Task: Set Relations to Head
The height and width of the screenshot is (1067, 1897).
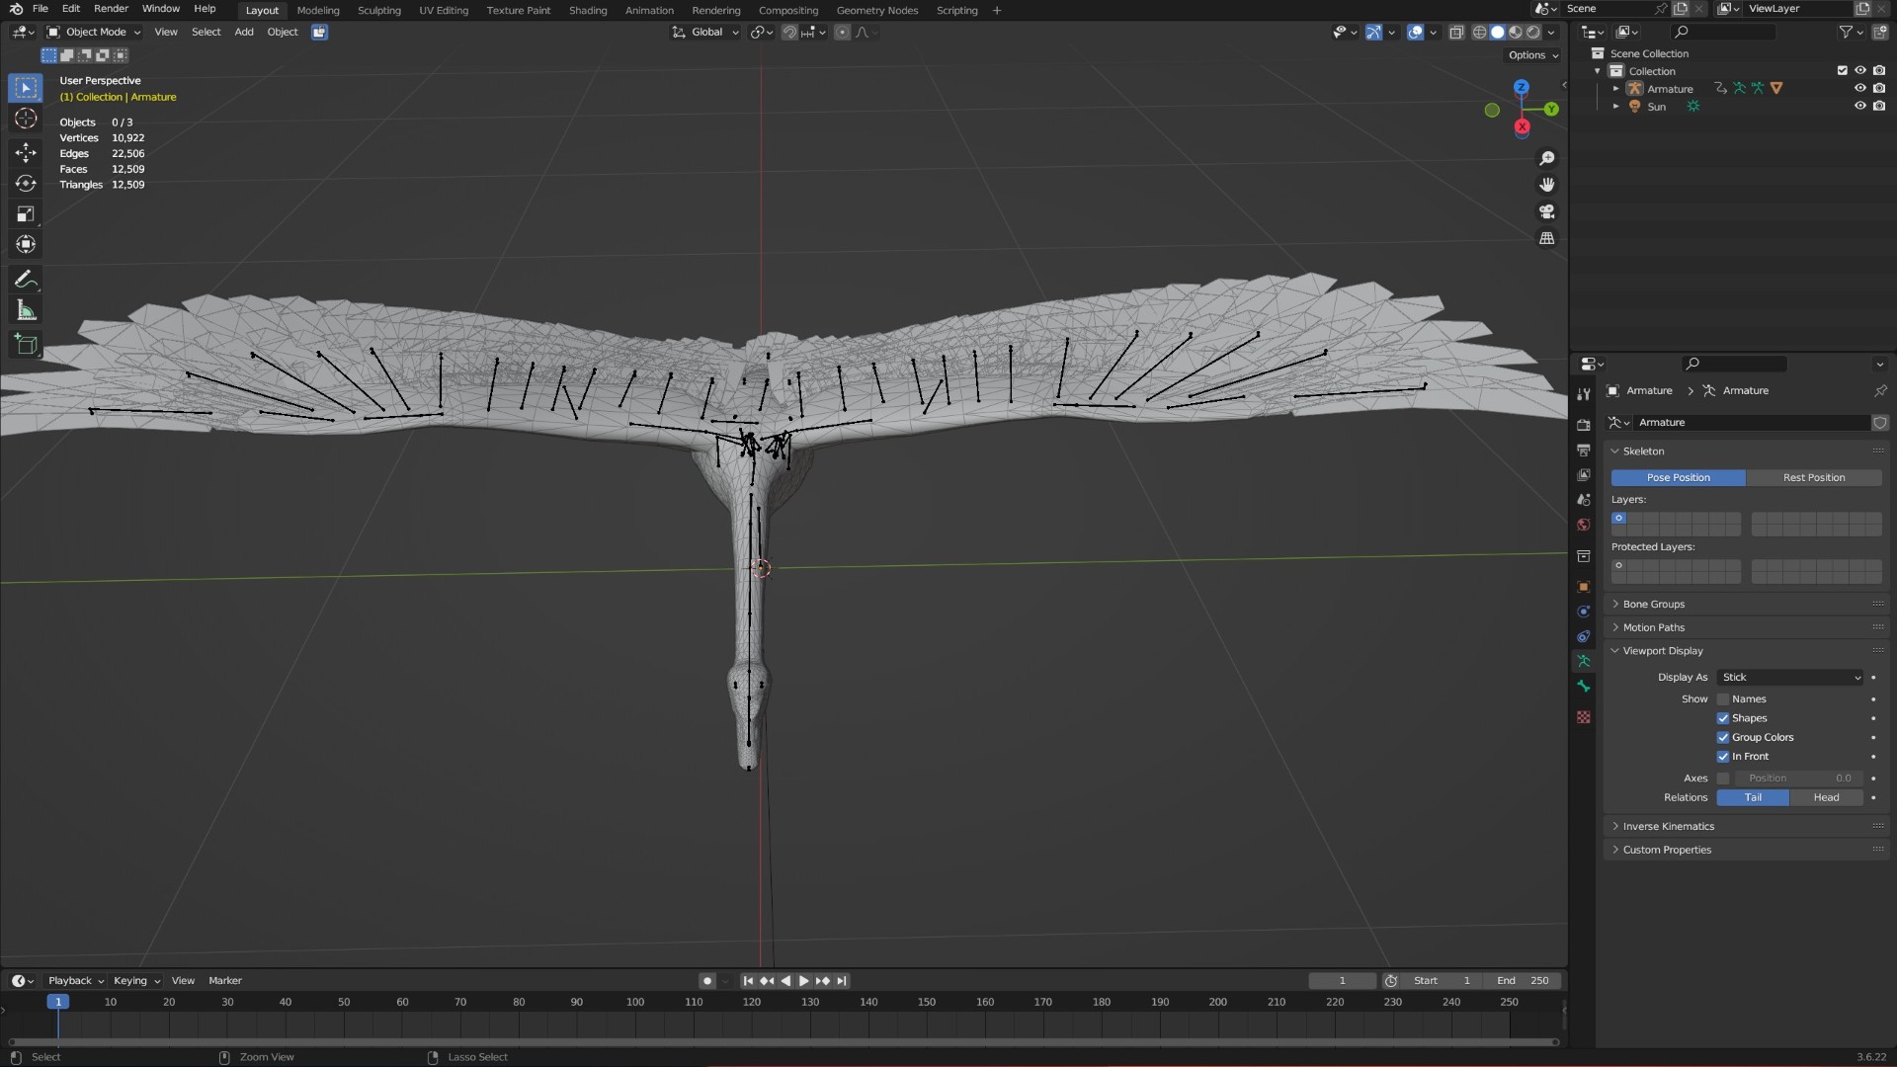Action: [1826, 798]
